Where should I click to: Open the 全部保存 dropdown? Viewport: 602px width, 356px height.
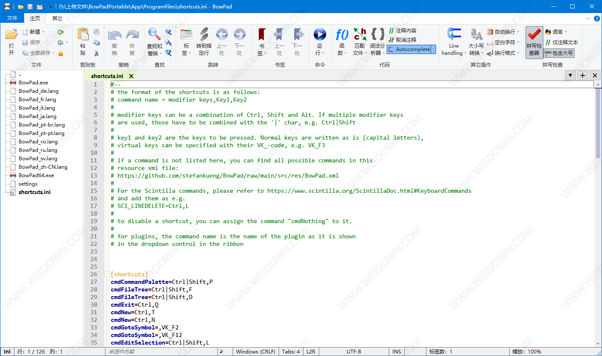pyautogui.click(x=53, y=53)
